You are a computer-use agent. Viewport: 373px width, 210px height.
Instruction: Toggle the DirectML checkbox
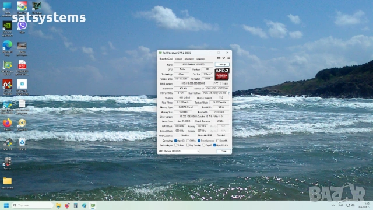coord(217,141)
